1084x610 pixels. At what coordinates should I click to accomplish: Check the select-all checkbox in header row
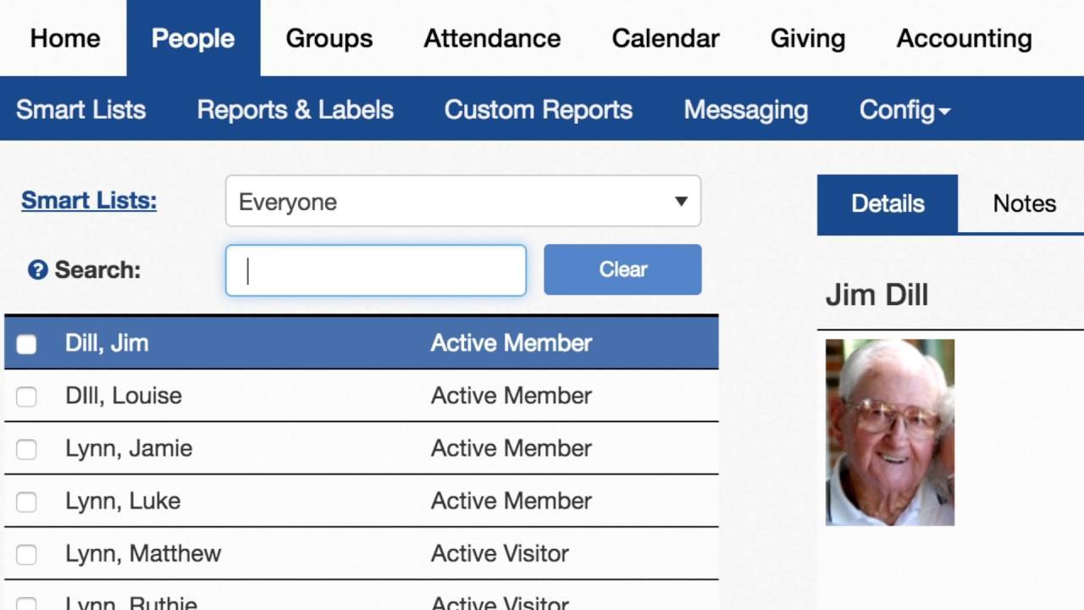[x=26, y=344]
